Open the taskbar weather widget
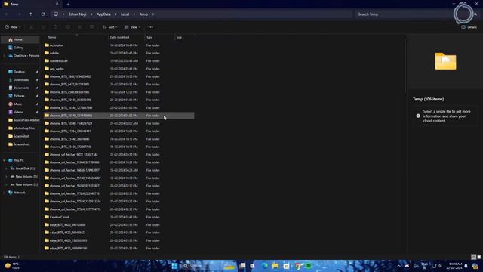 tap(13, 266)
